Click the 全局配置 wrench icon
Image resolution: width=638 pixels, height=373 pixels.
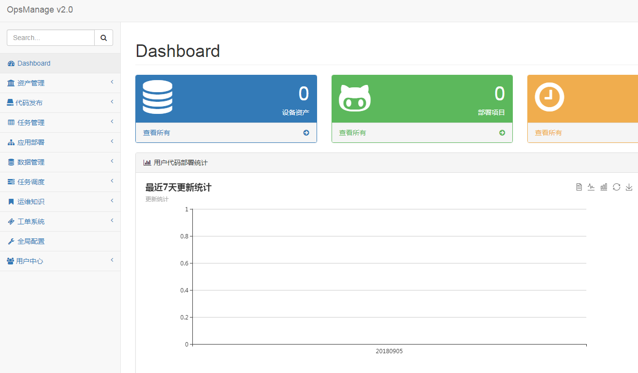click(x=11, y=241)
